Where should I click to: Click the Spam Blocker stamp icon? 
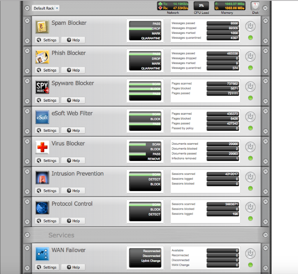click(x=42, y=27)
